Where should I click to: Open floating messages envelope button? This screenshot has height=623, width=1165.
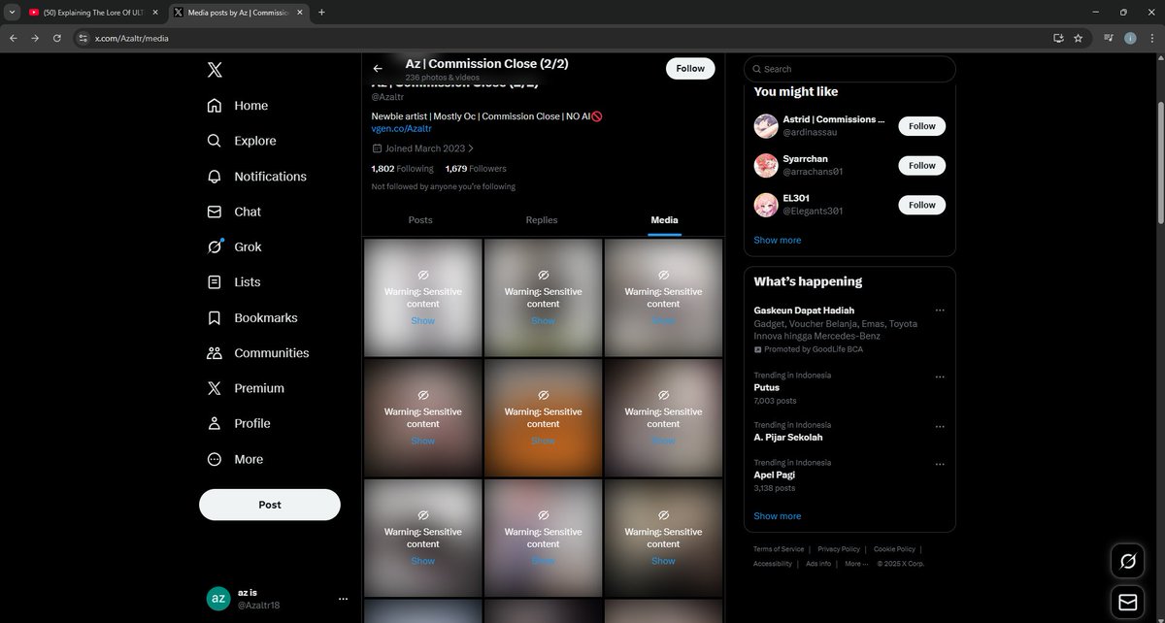click(1128, 603)
